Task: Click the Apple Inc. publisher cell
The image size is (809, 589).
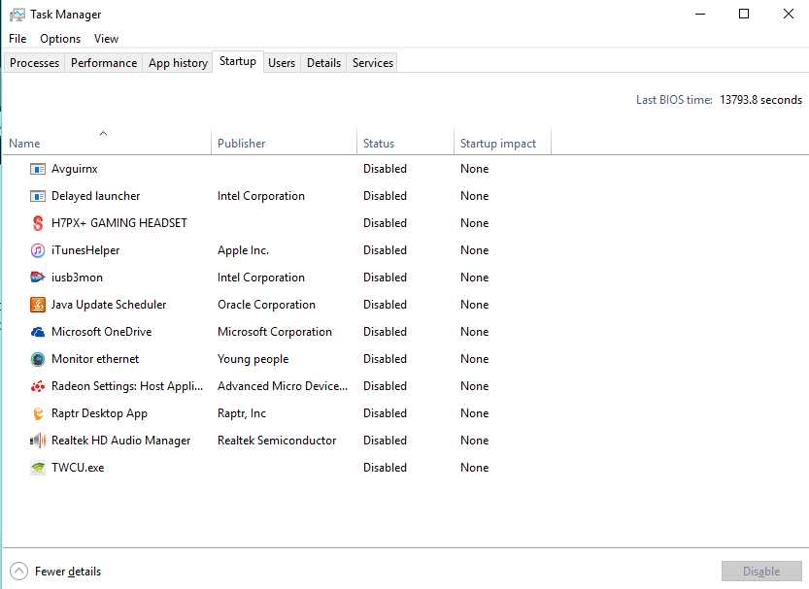Action: (243, 250)
